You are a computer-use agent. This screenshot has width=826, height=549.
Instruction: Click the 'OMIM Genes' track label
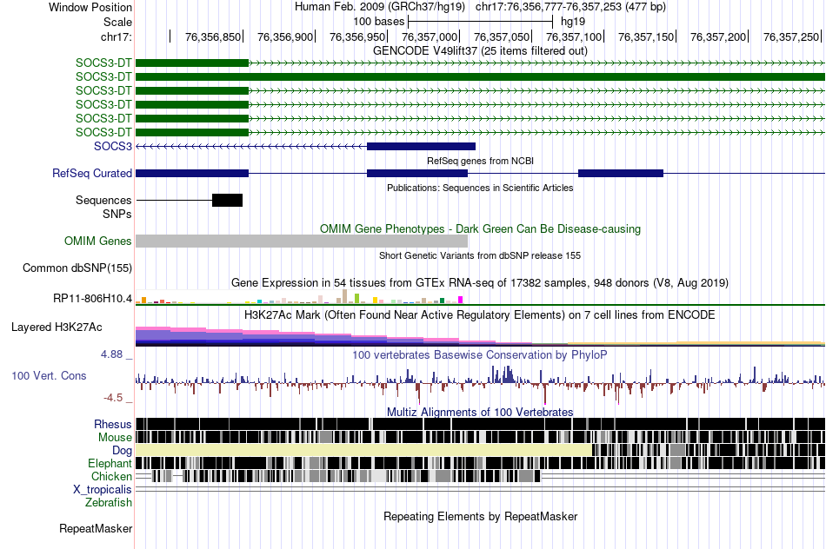98,241
